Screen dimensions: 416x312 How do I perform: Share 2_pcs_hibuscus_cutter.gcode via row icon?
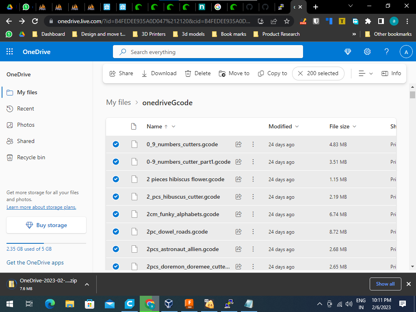tap(238, 197)
